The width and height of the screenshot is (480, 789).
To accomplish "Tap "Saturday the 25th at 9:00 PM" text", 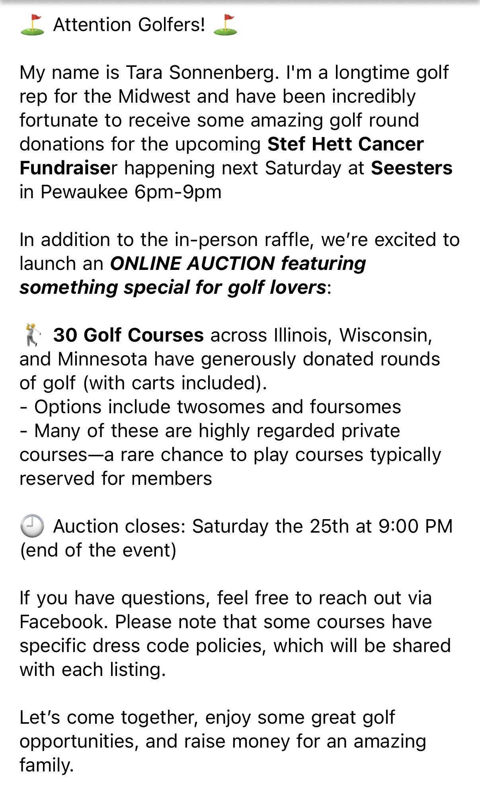I will (x=322, y=526).
